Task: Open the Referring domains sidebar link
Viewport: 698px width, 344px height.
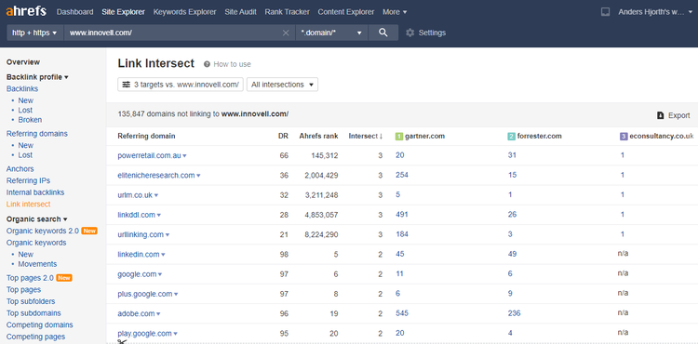Action: [x=37, y=133]
